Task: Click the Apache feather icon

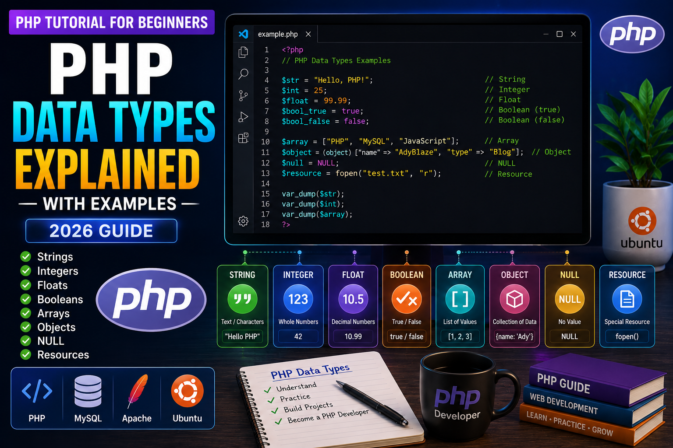Action: tap(137, 391)
